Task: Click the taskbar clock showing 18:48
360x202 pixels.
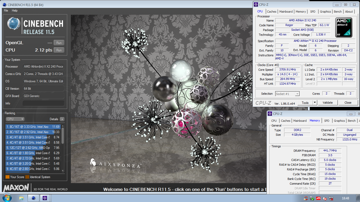Action: click(x=345, y=198)
